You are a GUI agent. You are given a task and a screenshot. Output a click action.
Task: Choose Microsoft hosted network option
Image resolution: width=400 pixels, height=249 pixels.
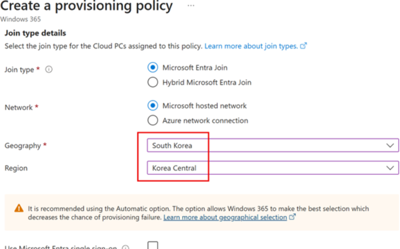coord(153,106)
